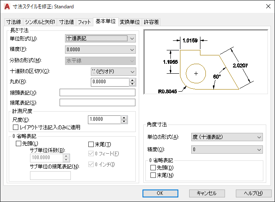The width and height of the screenshot is (275, 202).
Task: Click the 丸め value field
Action: pyautogui.click(x=110, y=82)
